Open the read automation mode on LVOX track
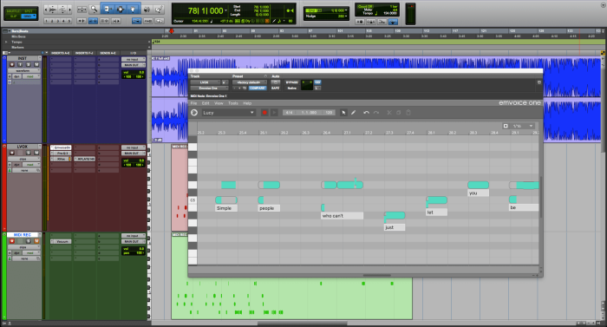 point(30,165)
